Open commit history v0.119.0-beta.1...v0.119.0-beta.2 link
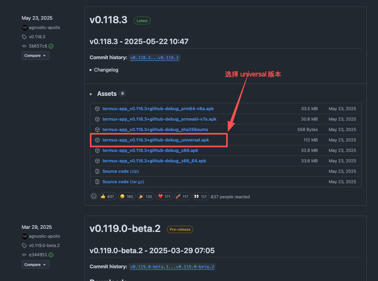Screen dimensions: 378x281 [172, 267]
